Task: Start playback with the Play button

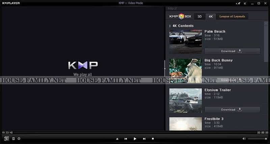Action: 135,139
